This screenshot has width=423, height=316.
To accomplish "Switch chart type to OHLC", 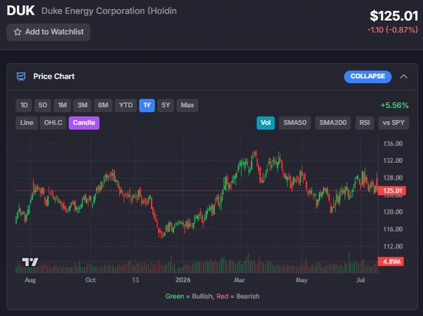I will coord(53,123).
